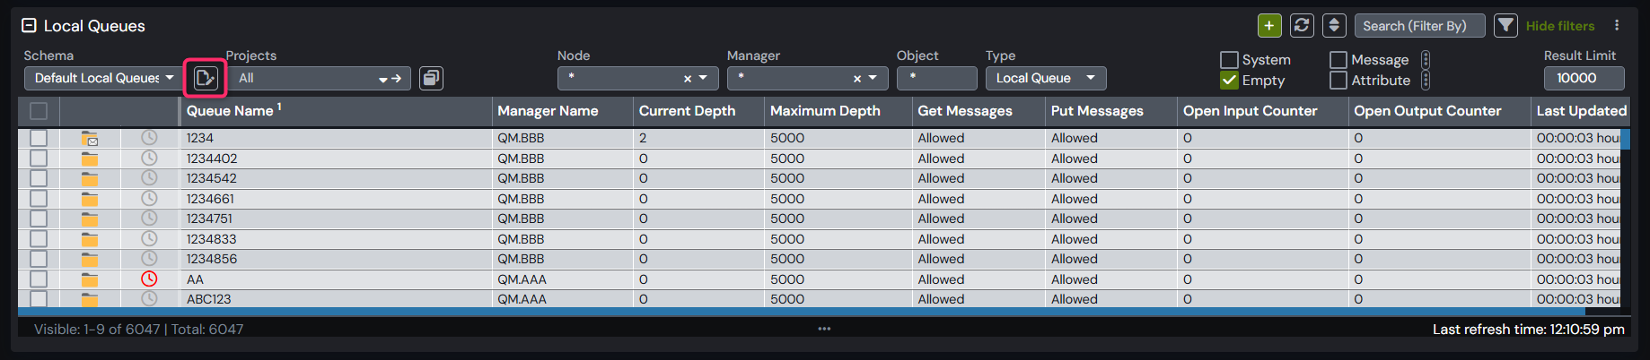The image size is (1650, 360).
Task: Uncheck the Empty checkbox
Action: 1229,81
